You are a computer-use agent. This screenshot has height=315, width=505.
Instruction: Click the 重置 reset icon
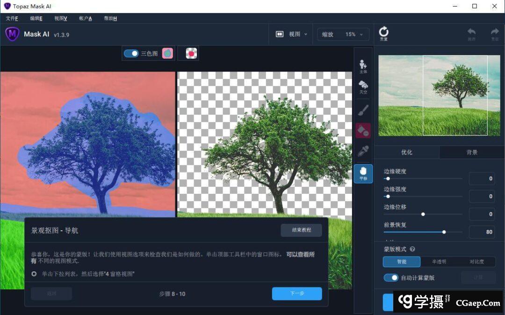(383, 34)
